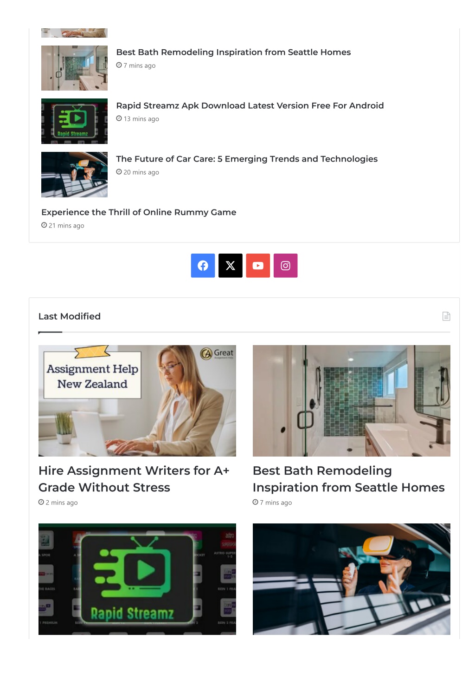Click large VR headset car image
The width and height of the screenshot is (475, 673).
(x=352, y=579)
